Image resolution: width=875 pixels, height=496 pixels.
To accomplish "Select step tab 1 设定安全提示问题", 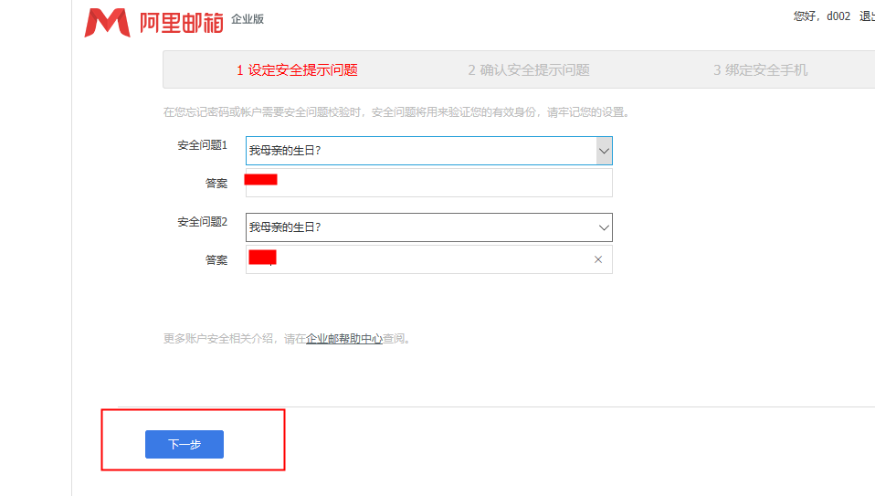I will click(x=297, y=70).
